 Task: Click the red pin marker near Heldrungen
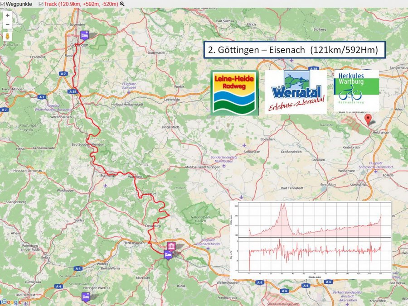[368, 120]
